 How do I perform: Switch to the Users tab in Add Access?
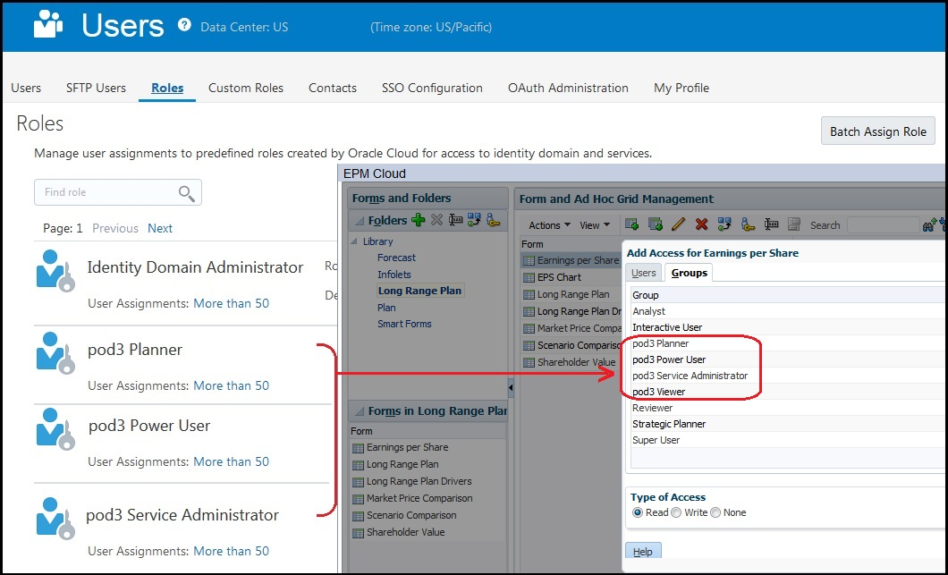[643, 273]
